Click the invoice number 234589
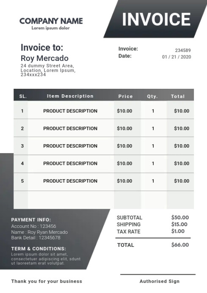 tap(183, 50)
